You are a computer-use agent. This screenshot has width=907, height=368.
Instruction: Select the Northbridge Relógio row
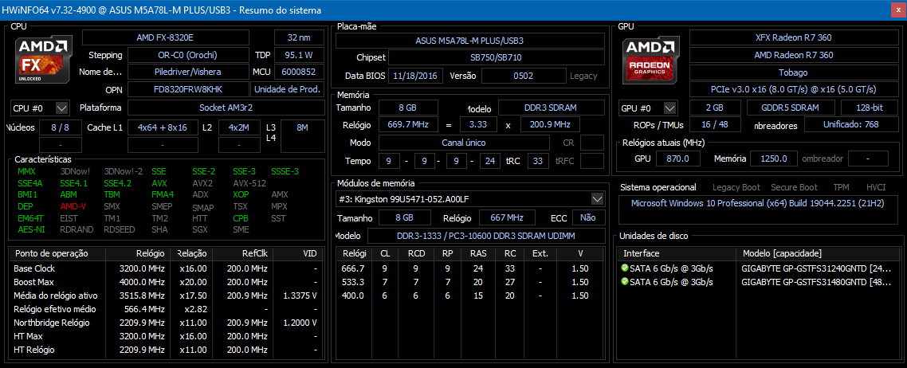tap(166, 323)
